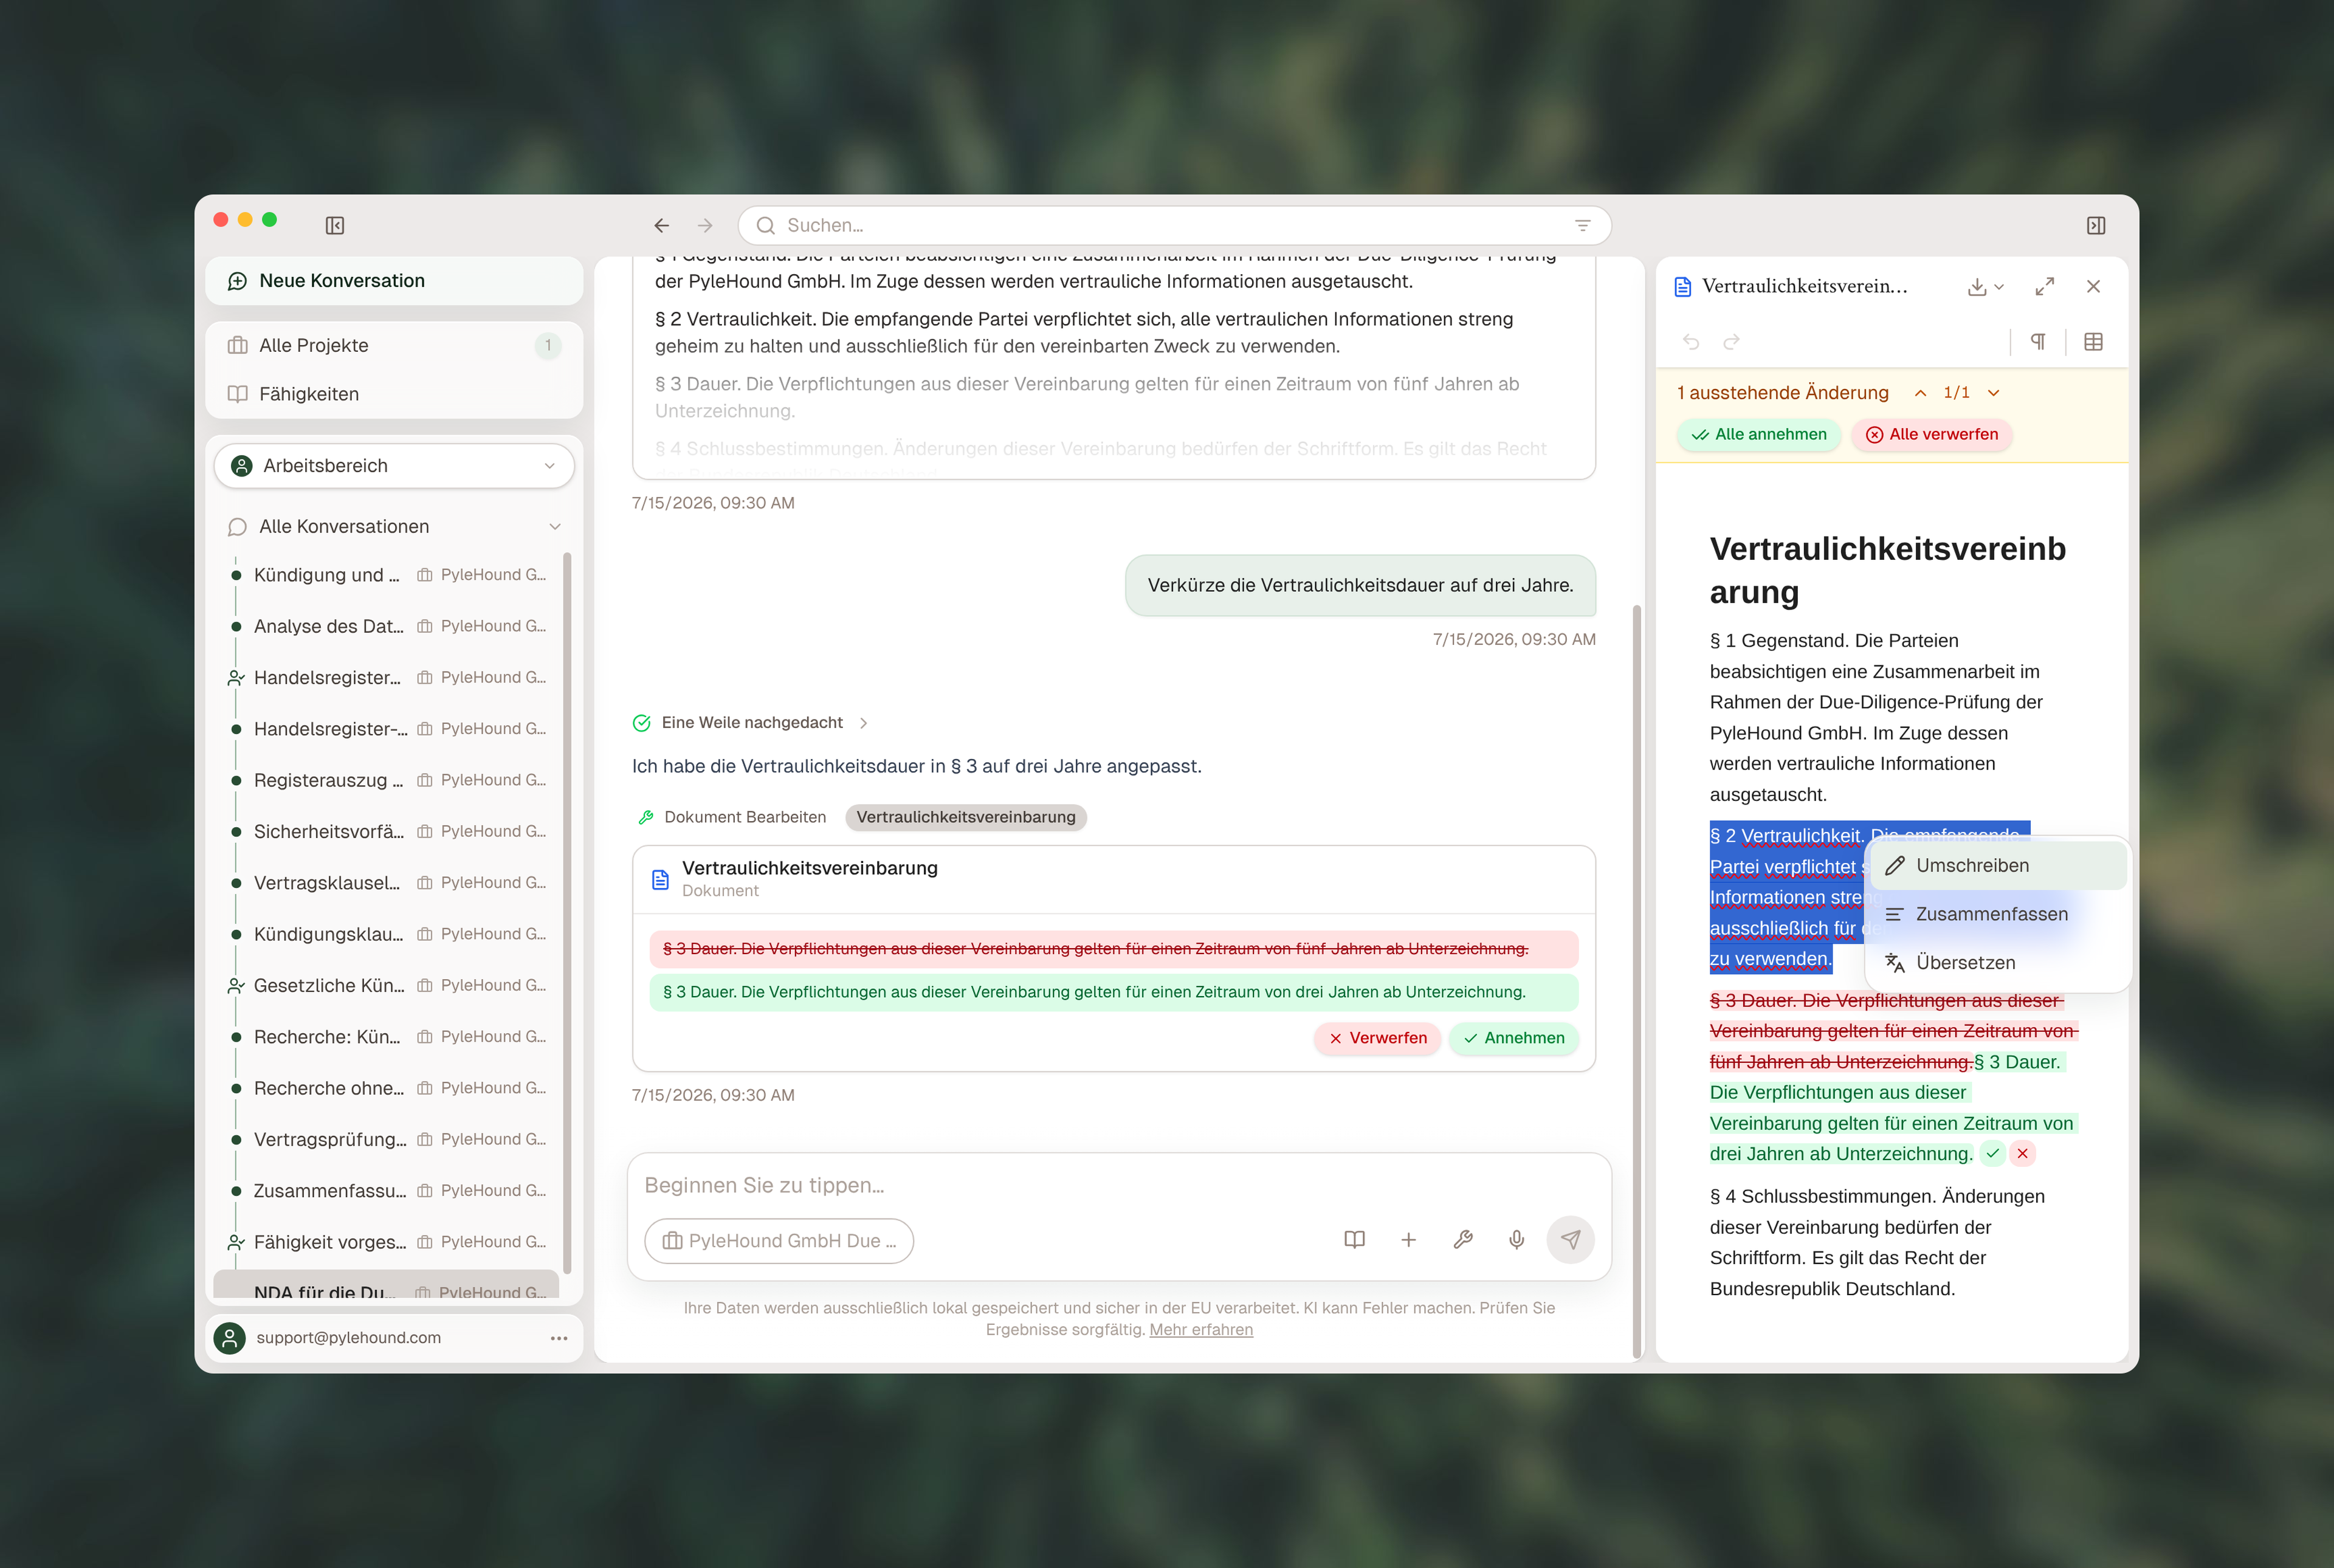Expand the Eine Weile nachgedacht reasoning
2334x1568 pixels.
[751, 723]
